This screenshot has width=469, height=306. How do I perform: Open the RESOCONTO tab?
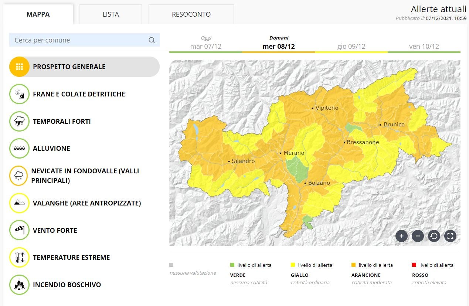191,14
